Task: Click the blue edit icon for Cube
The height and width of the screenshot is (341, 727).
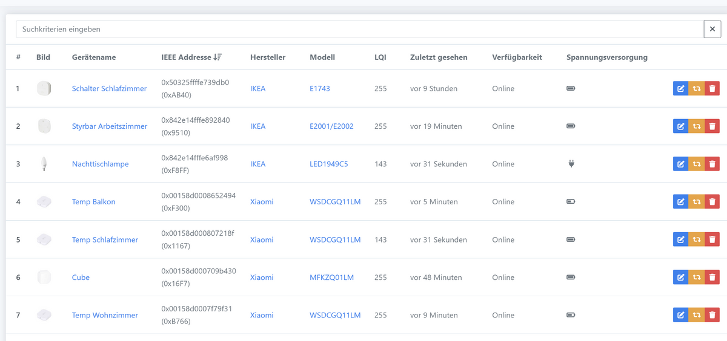Action: 680,278
